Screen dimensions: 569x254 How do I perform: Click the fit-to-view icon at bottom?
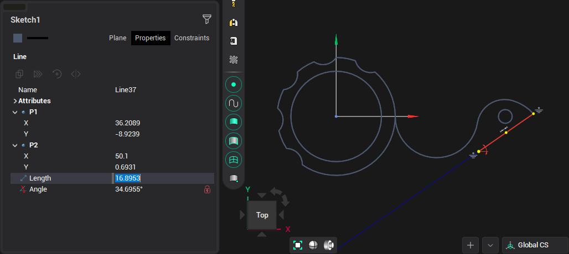tap(298, 245)
